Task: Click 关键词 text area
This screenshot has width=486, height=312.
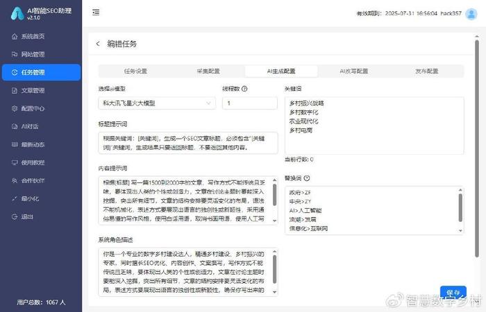Action: pos(374,125)
